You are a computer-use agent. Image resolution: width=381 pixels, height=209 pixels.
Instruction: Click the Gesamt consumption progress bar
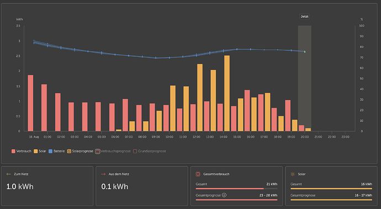[236, 189]
